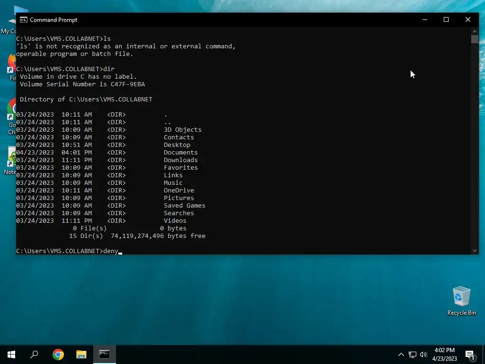Image resolution: width=485 pixels, height=364 pixels.
Task: Click the 'Saved Games' directory entry
Action: [x=184, y=206]
